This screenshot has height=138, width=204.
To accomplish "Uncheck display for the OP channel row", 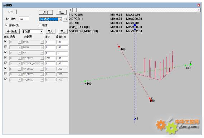I will click(x=6, y=52).
